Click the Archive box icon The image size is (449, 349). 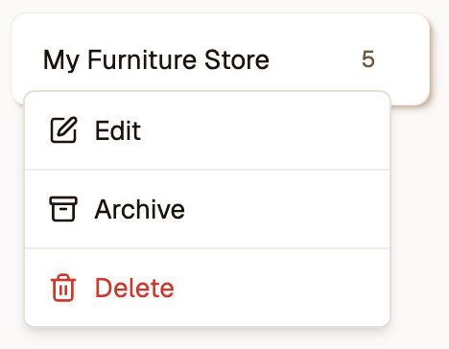coord(63,209)
